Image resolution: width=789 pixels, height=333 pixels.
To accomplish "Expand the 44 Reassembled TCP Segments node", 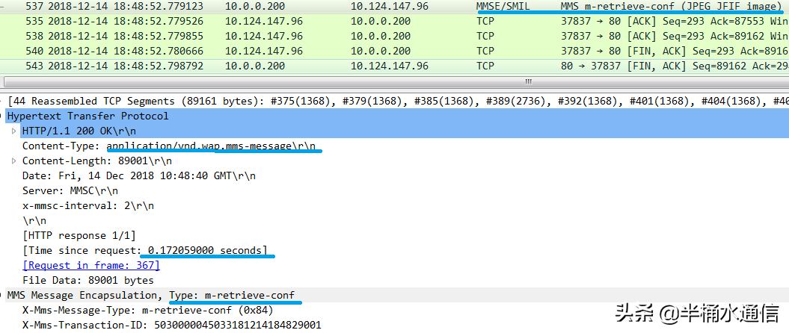I will [2, 101].
